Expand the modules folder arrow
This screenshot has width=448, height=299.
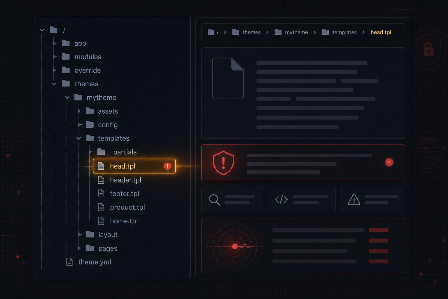tap(55, 57)
